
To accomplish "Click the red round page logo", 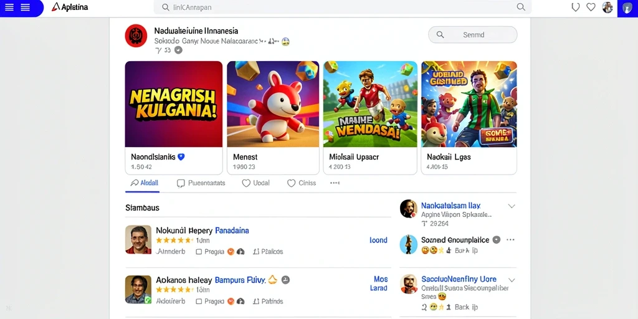I will [x=136, y=36].
